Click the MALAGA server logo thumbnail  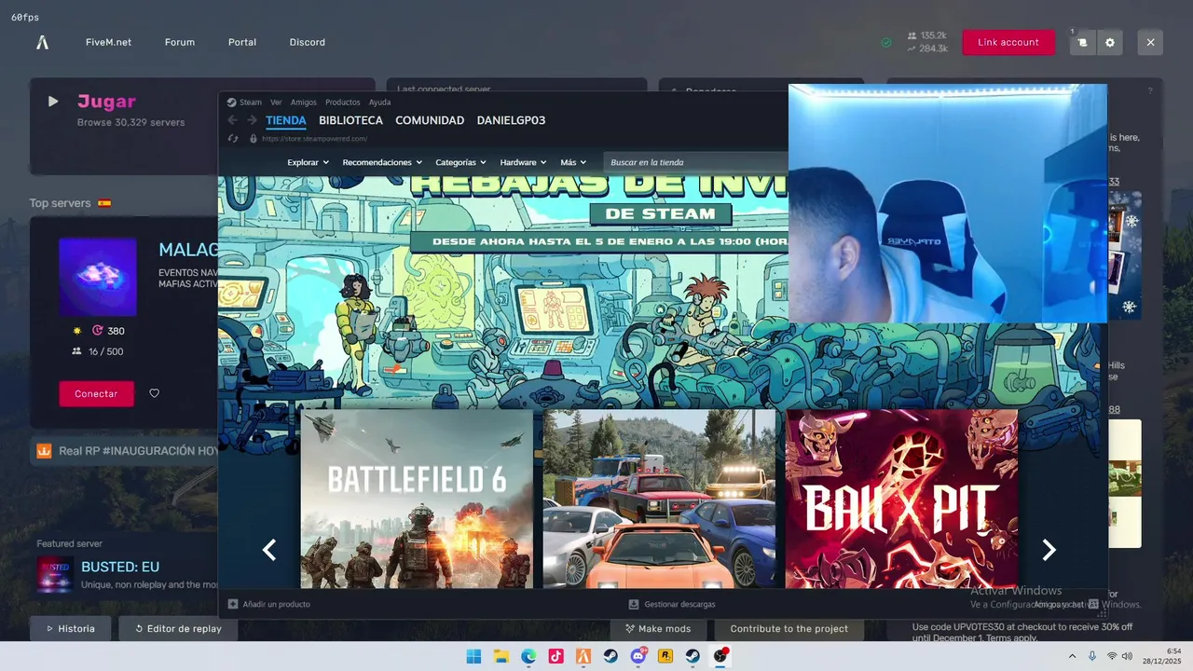98,277
